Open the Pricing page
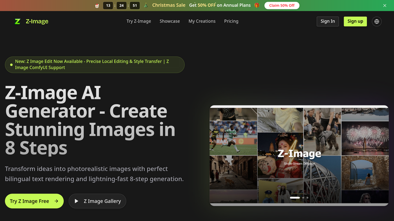The width and height of the screenshot is (394, 221). click(x=231, y=21)
